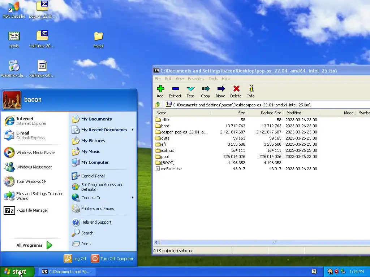Image resolution: width=370 pixels, height=277 pixels.
Task: Select the kali-linux text file desktop icon
Action: click(x=42, y=69)
